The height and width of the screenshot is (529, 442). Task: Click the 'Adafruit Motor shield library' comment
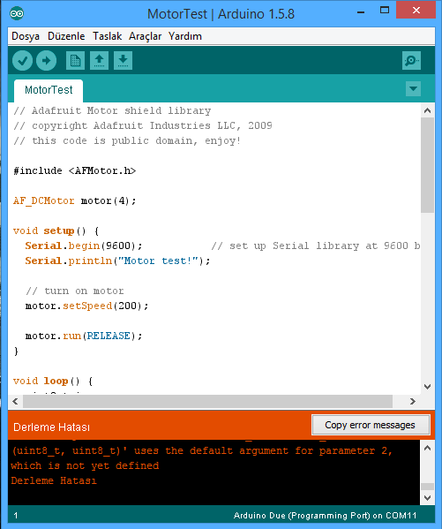pos(112,110)
